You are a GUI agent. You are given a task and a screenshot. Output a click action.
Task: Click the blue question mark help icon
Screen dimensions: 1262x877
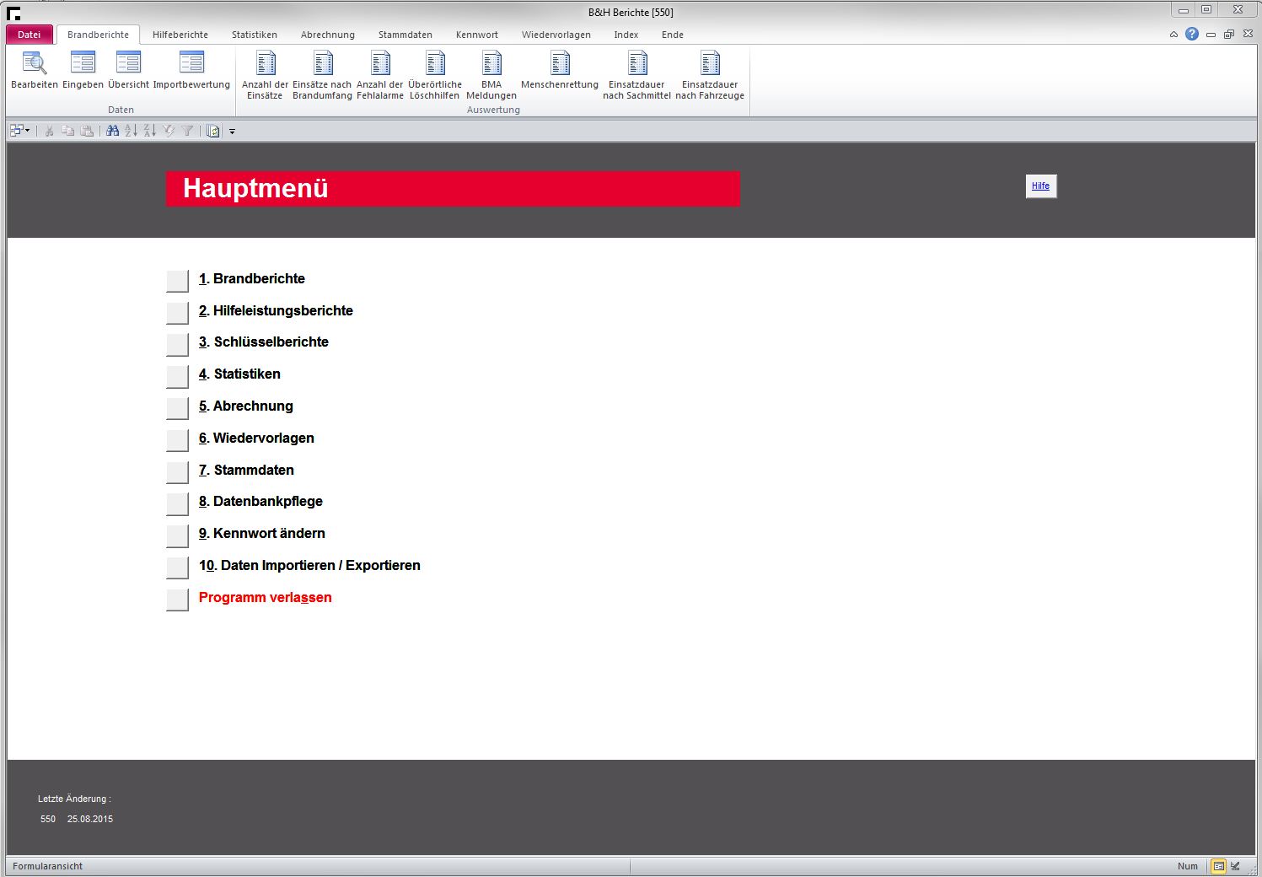coord(1192,34)
